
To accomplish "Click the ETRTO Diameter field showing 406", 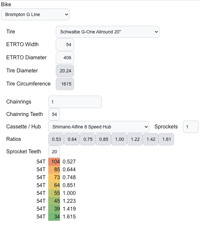I will (x=65, y=58).
